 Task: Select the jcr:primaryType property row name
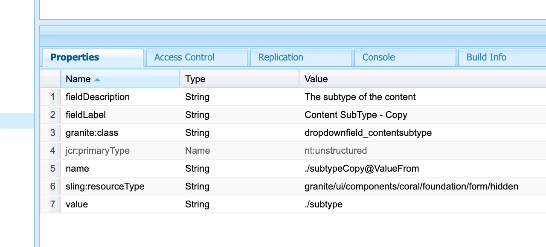point(98,151)
